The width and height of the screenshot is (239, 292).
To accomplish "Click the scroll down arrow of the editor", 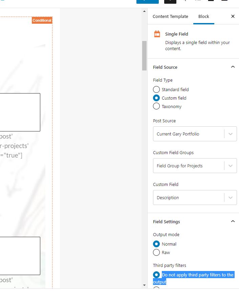I will coord(144,285).
